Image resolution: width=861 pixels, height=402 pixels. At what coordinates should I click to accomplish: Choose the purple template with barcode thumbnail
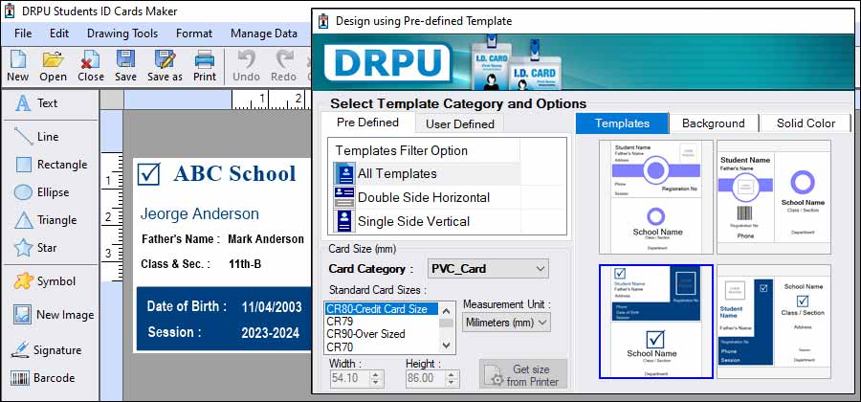click(x=774, y=196)
